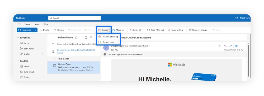Viewport: 264px width, 96px height.
Task: Click the Move to folder button
Action: tap(118, 30)
